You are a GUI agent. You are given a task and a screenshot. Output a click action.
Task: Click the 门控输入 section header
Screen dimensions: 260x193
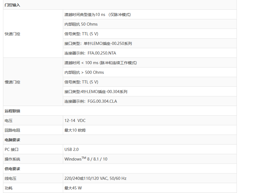click(x=12, y=5)
